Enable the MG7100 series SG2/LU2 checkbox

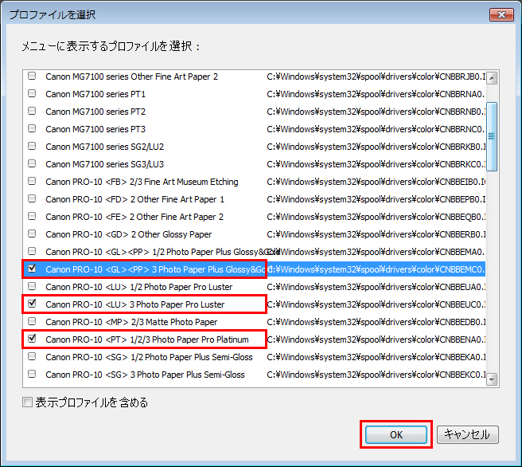click(x=32, y=146)
